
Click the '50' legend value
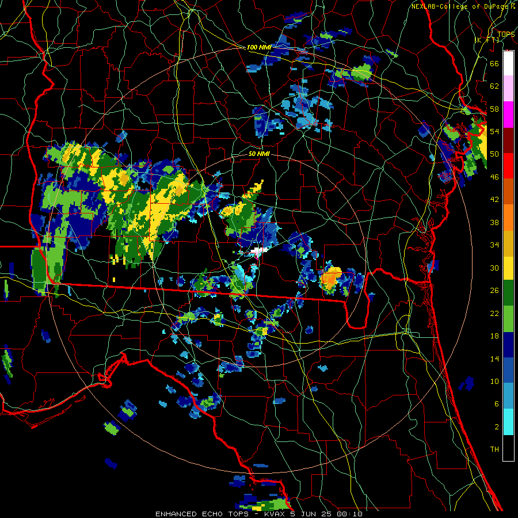pos(494,154)
